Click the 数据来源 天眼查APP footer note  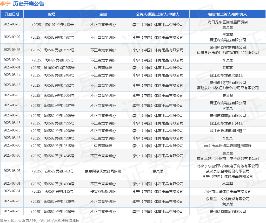40,221
